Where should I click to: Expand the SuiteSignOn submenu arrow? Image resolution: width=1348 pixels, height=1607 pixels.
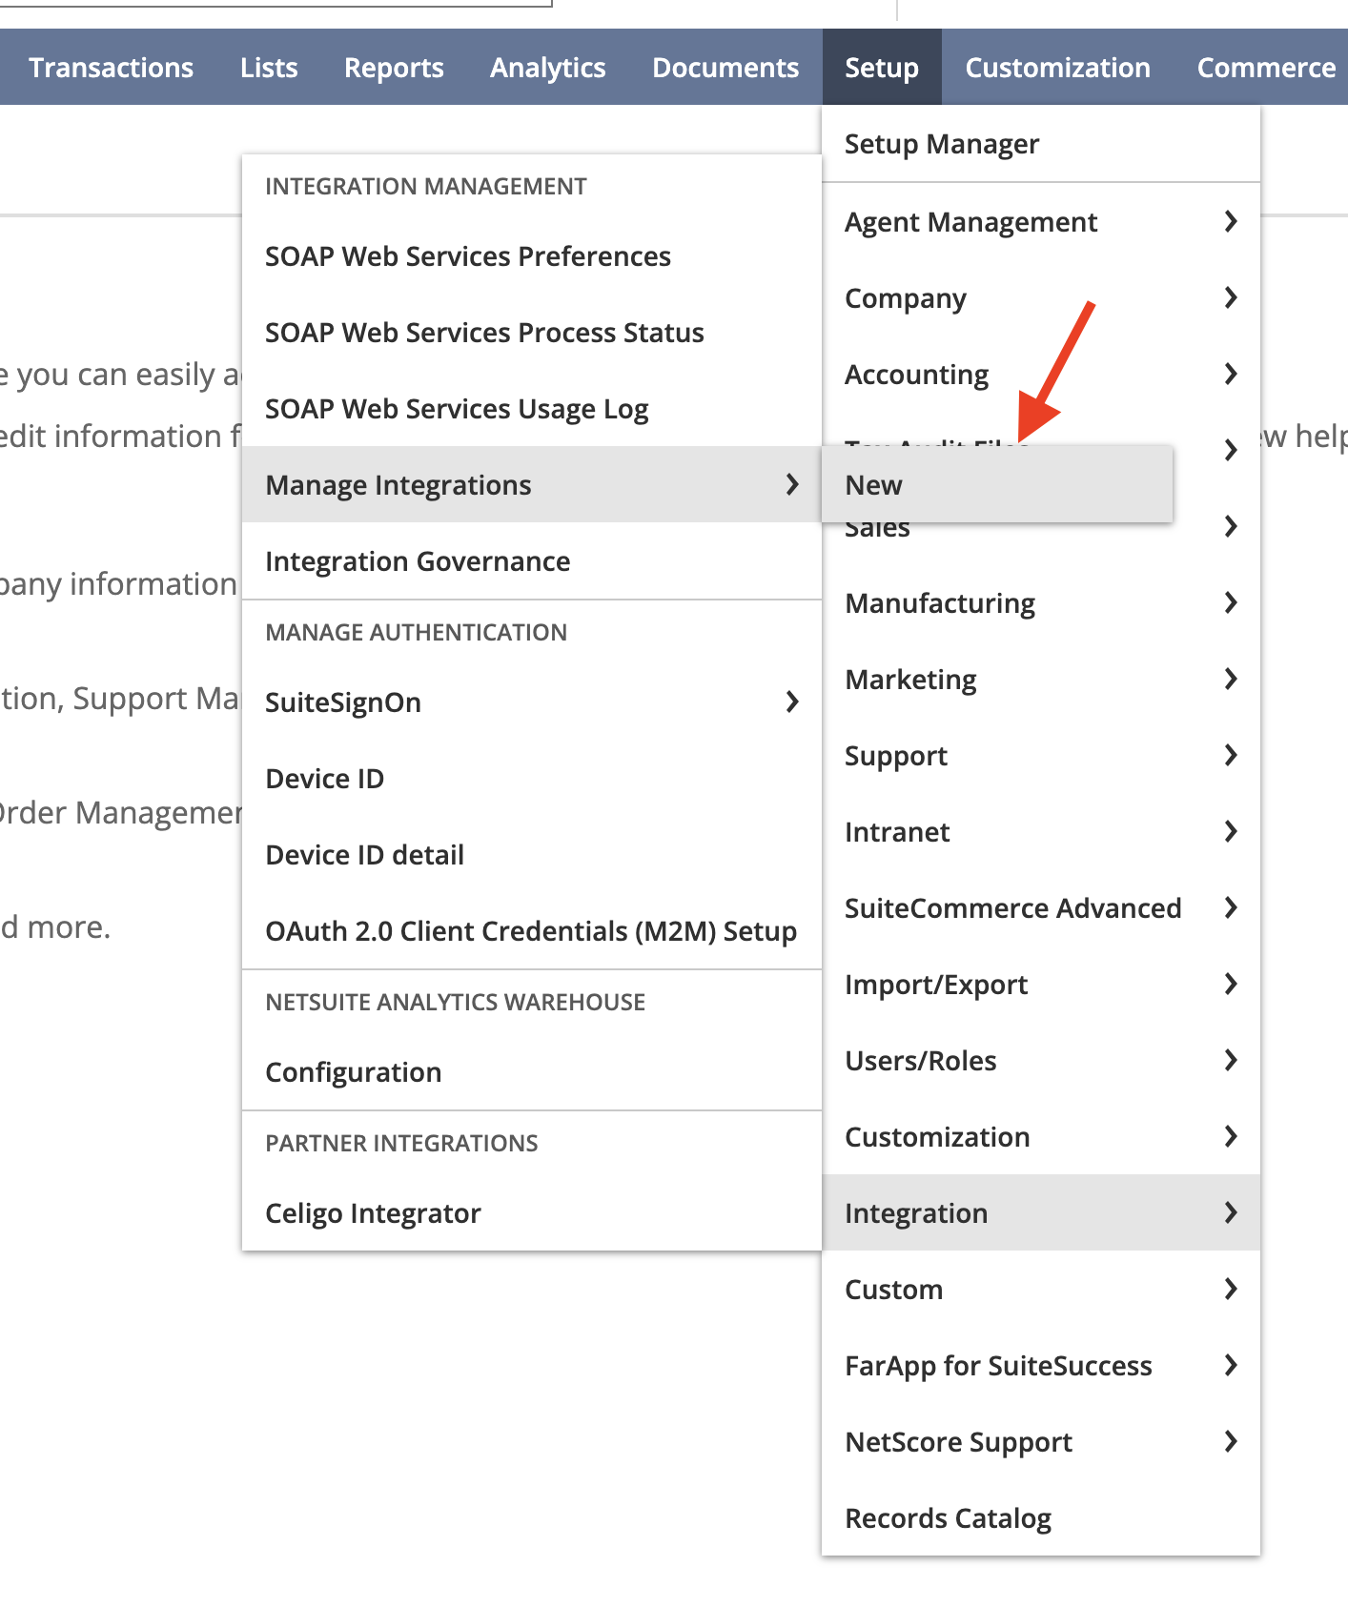[x=791, y=702]
